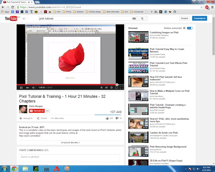Toggle the Redare automată autoplay switch
Viewport: 215px width, 172px height.
[190, 28]
